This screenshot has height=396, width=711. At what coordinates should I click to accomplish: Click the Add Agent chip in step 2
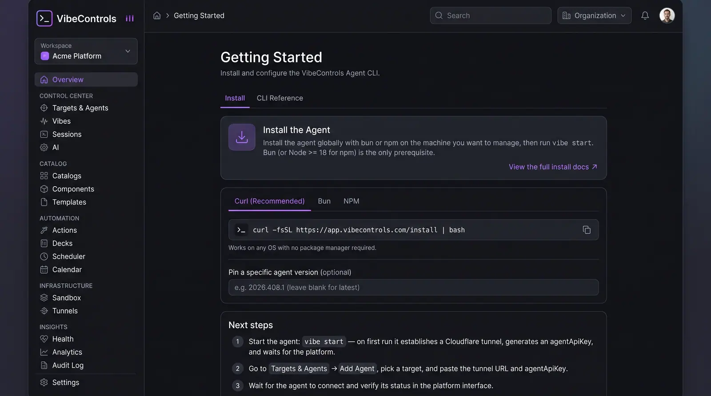[357, 369]
